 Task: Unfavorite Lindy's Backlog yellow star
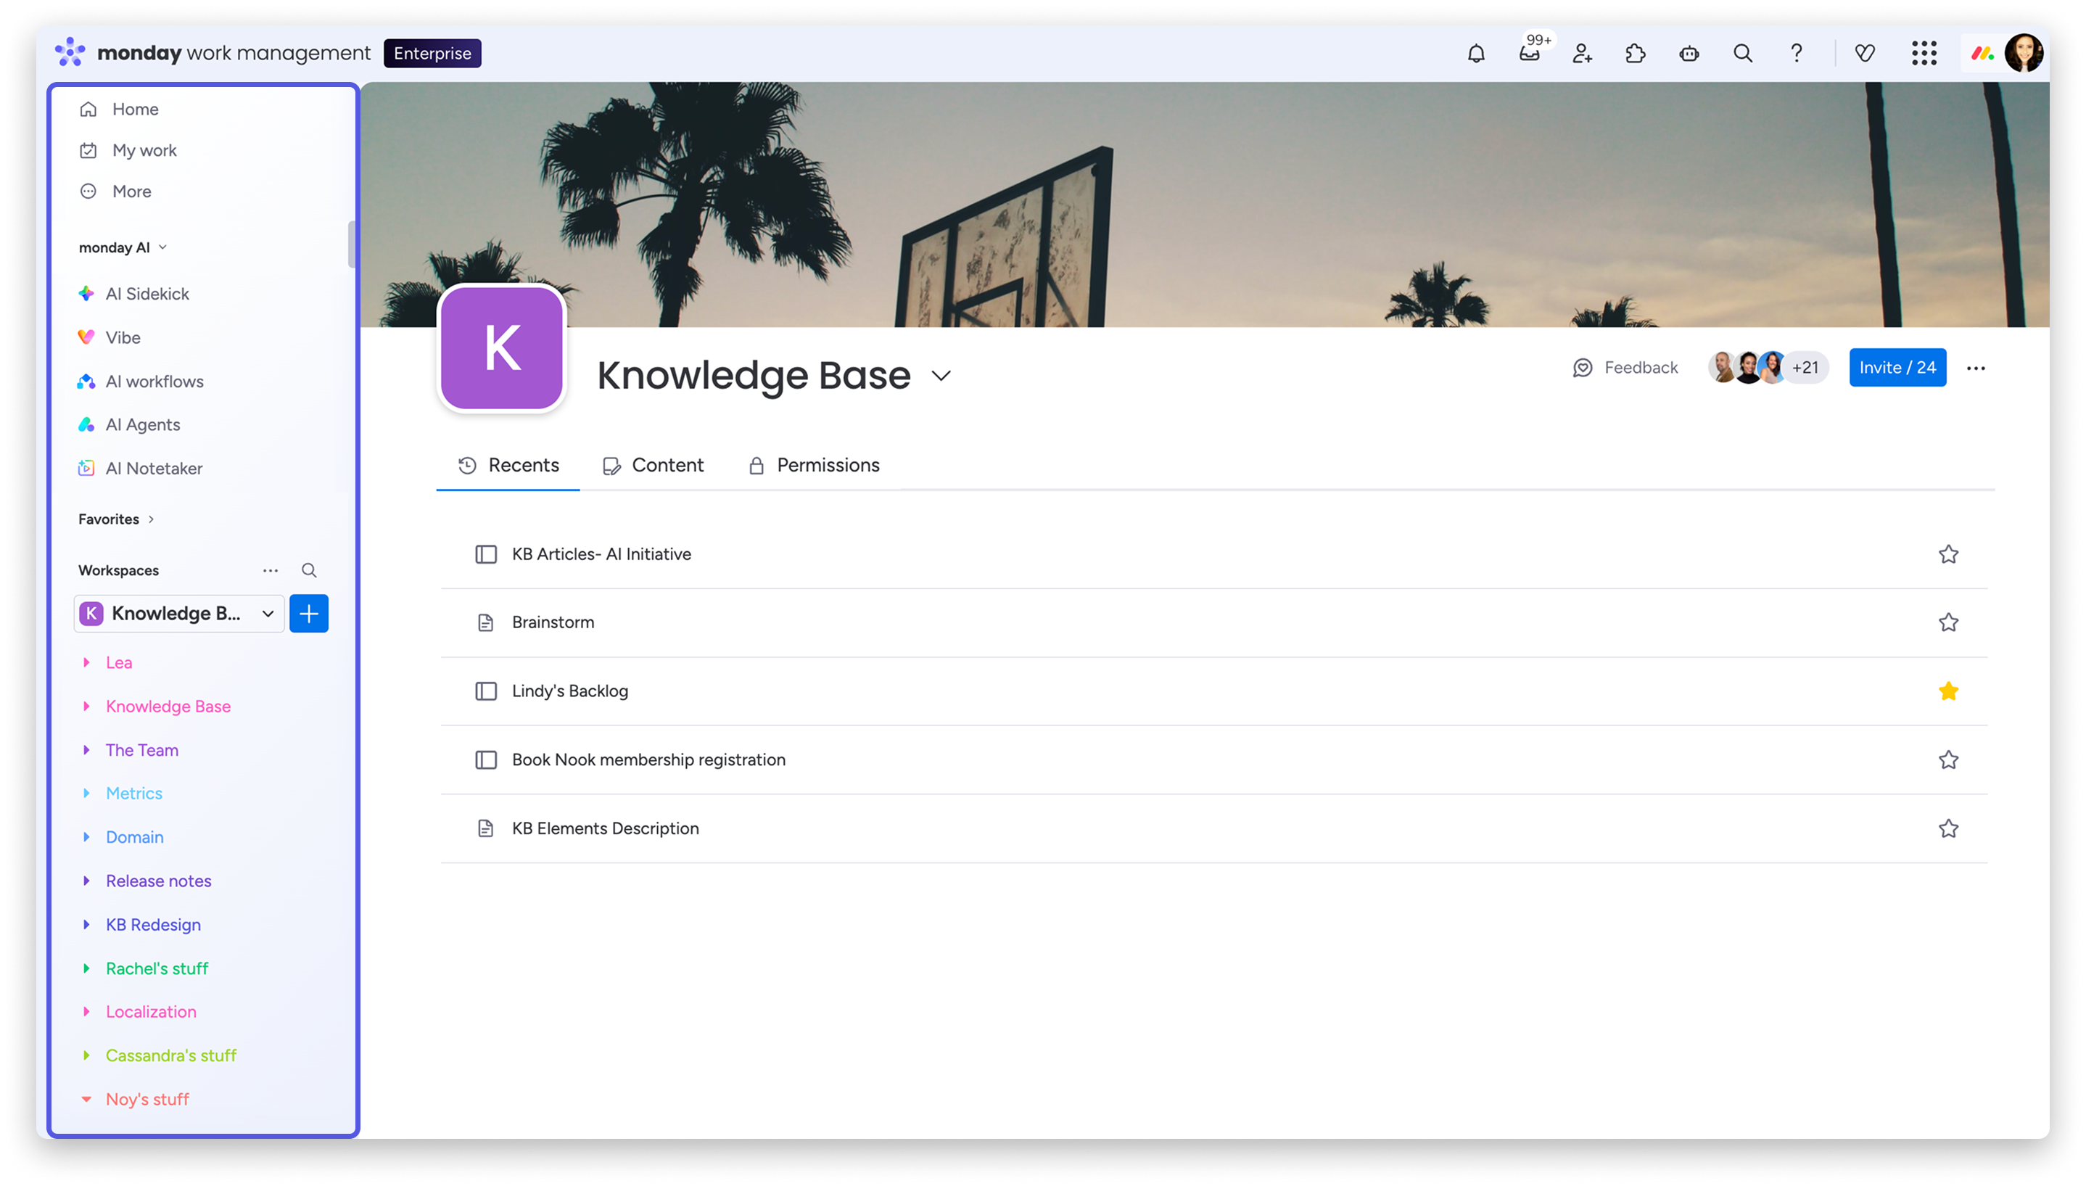tap(1947, 691)
